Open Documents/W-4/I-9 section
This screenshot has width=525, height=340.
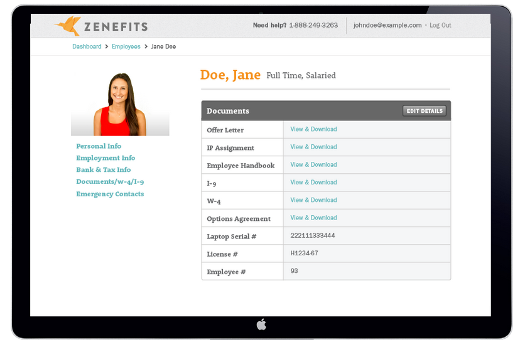coord(110,181)
